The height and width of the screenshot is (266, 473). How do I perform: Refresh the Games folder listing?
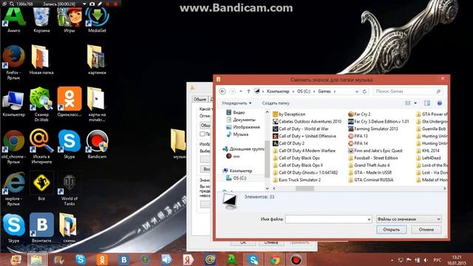(x=364, y=91)
